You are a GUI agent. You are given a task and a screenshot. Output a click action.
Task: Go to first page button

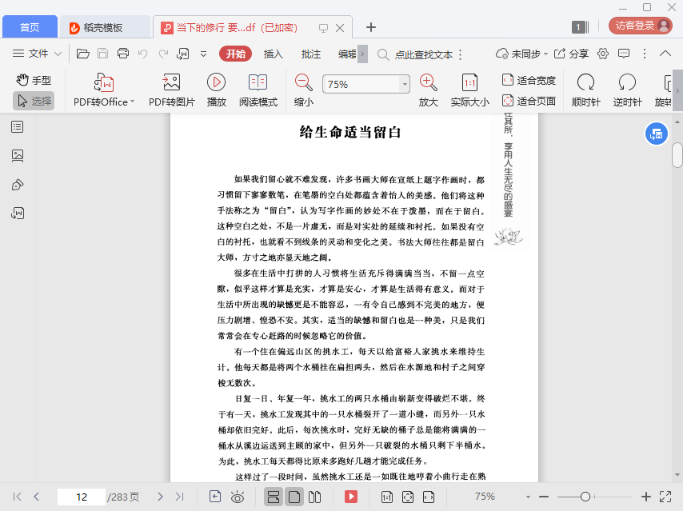coord(17,497)
